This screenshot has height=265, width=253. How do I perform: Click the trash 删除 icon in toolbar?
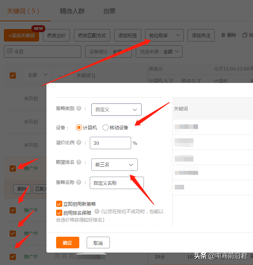click(x=223, y=35)
